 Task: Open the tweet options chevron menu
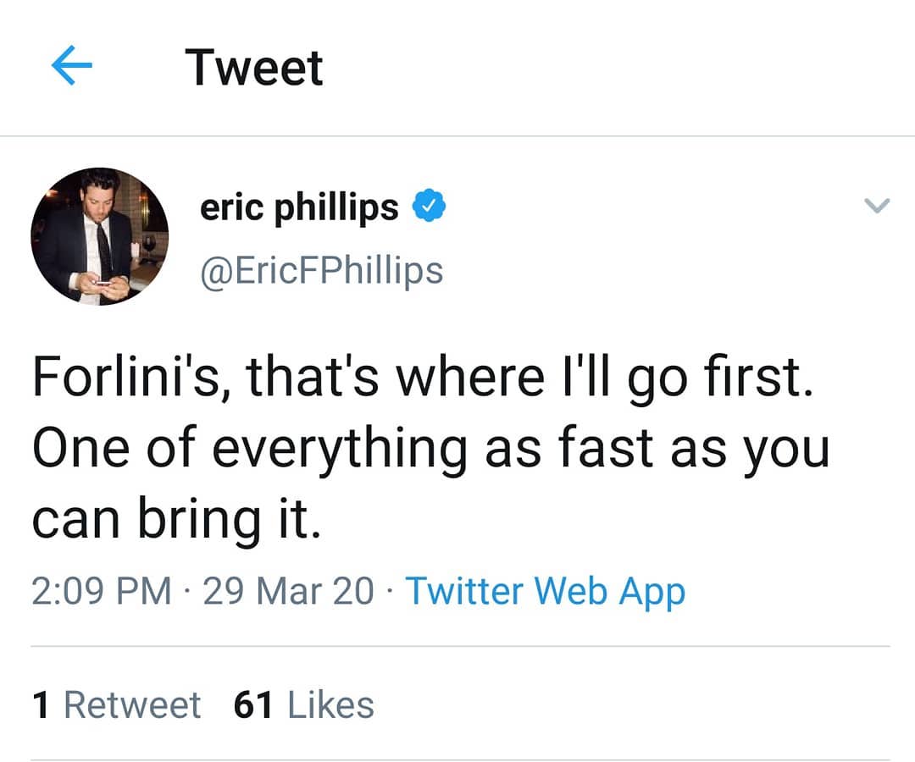click(876, 206)
